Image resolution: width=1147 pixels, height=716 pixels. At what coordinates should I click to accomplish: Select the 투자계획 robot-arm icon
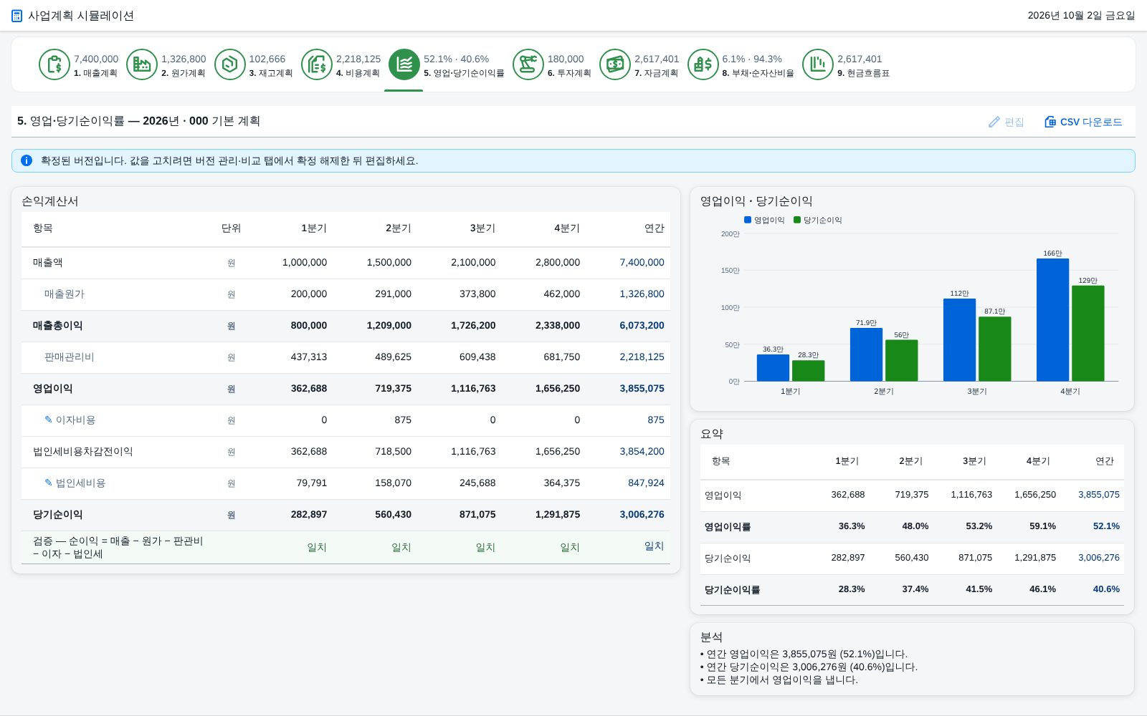(528, 64)
